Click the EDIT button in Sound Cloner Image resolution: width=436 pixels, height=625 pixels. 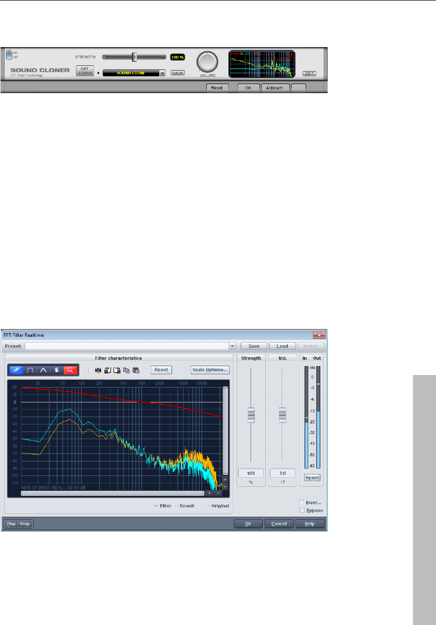(309, 74)
